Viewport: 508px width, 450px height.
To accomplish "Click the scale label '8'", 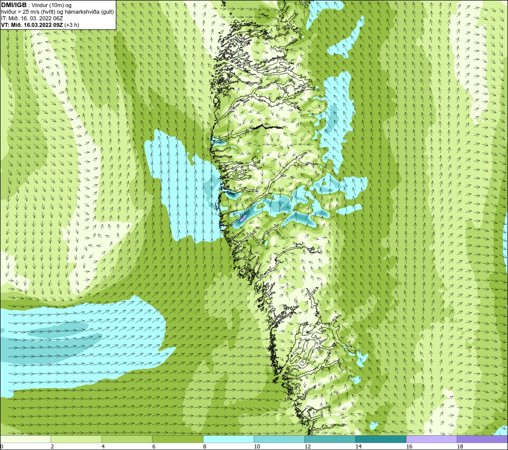I will 204,446.
